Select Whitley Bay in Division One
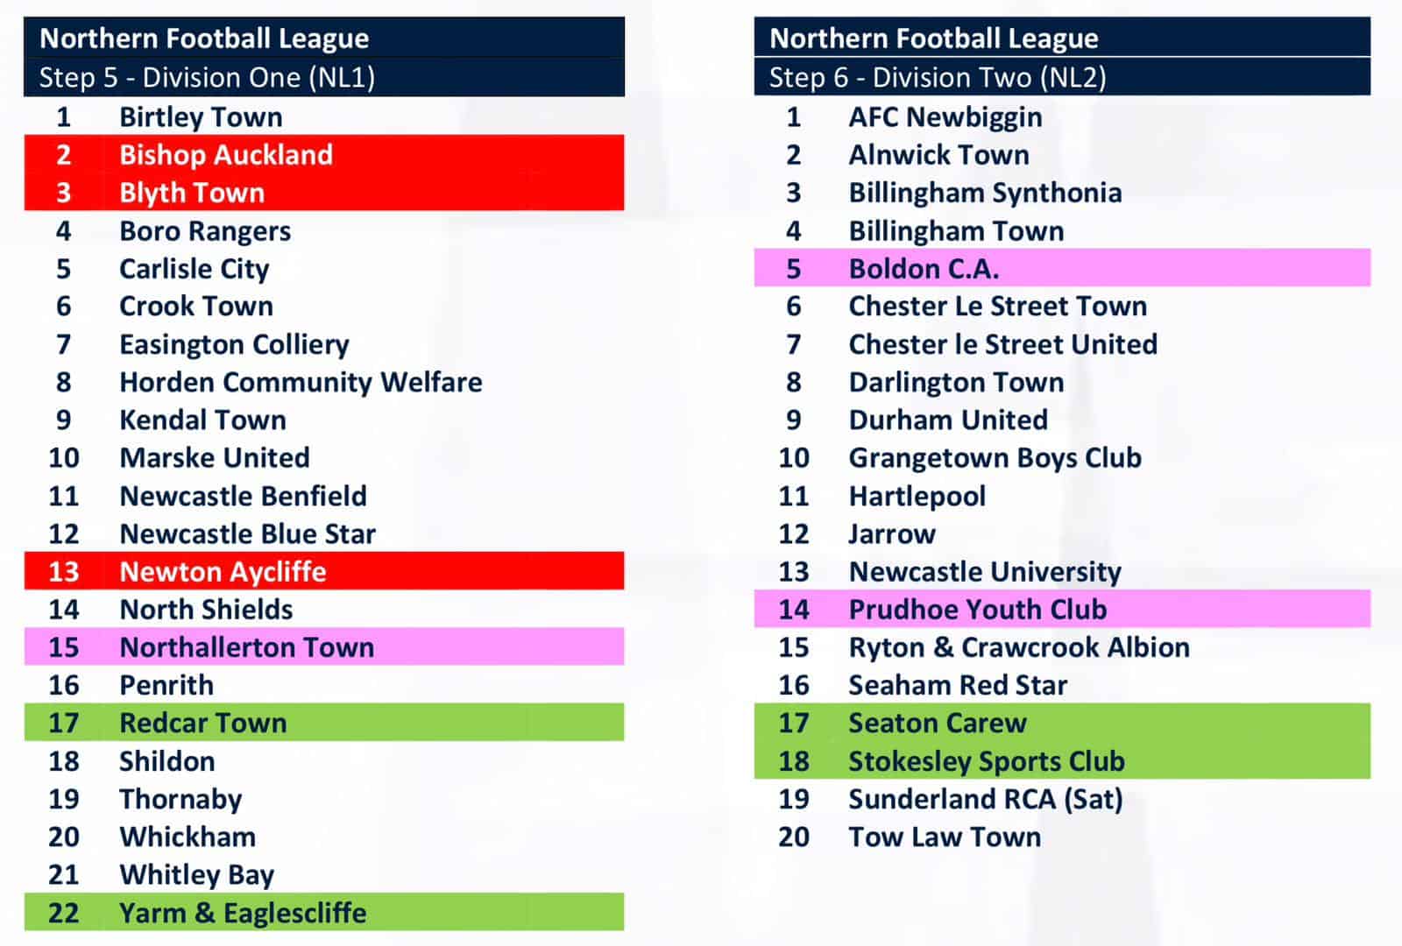The image size is (1402, 946). pos(197,875)
